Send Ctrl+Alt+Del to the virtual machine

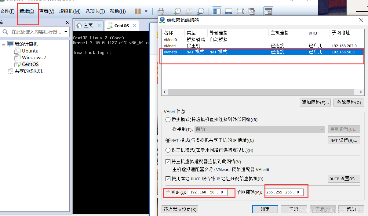[161, 11]
